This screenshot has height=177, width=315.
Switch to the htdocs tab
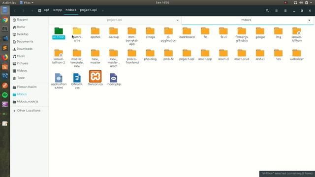[x=246, y=20]
